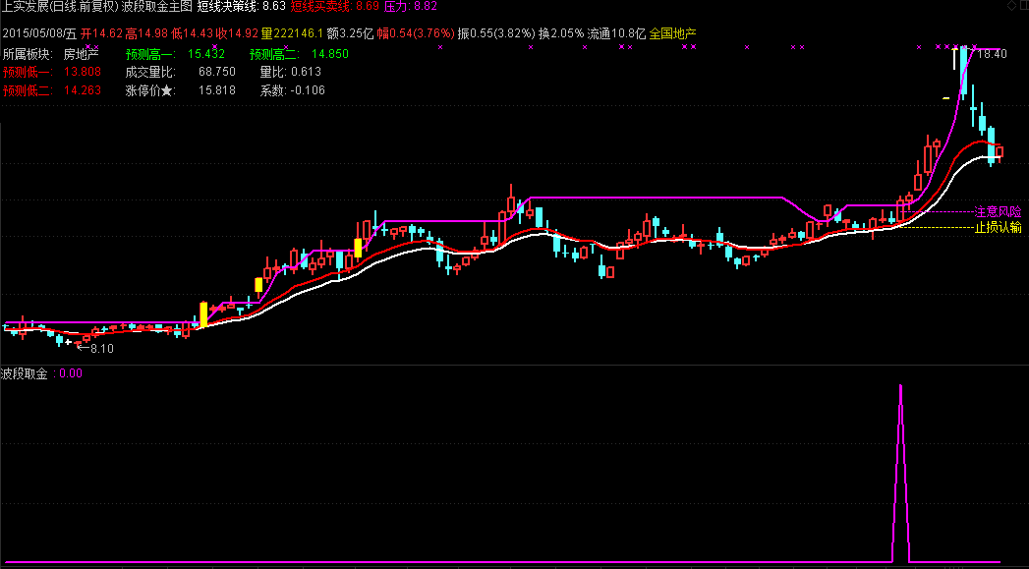The image size is (1029, 569).
Task: Select the opening price 开14.62
Action: pyautogui.click(x=101, y=33)
